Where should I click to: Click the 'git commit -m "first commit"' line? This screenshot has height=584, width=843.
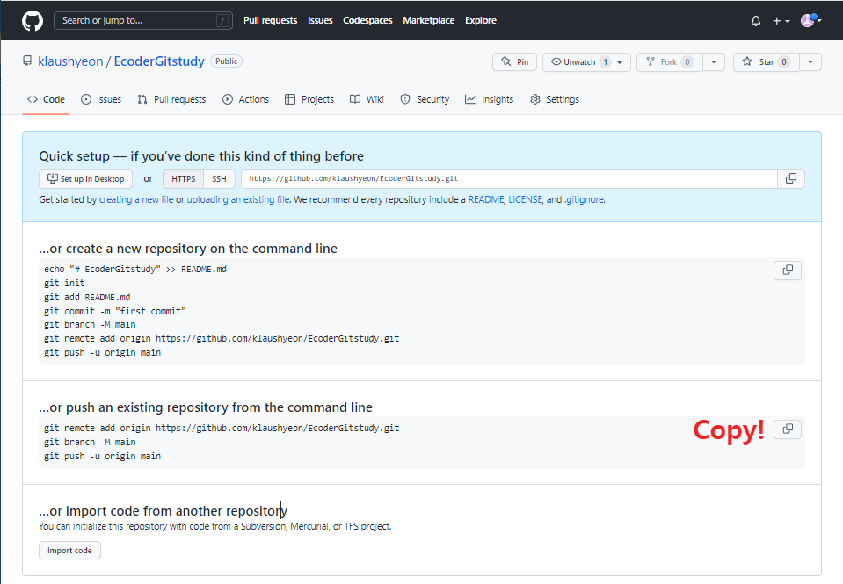coord(115,311)
